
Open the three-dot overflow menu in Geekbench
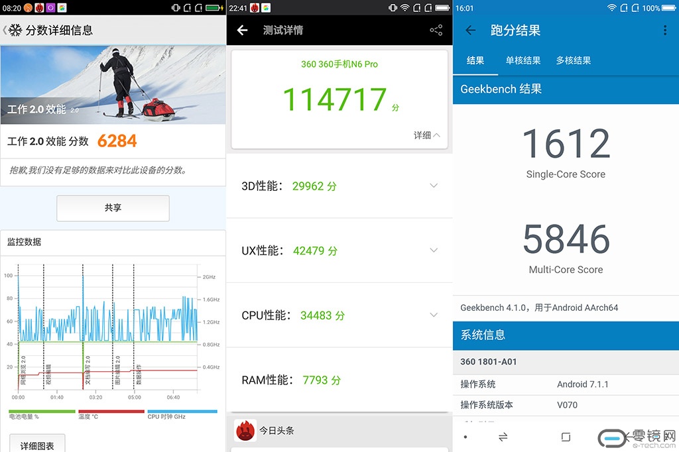coord(665,30)
